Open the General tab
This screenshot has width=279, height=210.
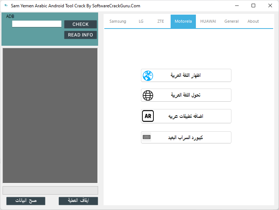pyautogui.click(x=231, y=21)
